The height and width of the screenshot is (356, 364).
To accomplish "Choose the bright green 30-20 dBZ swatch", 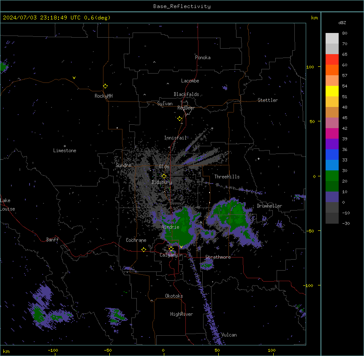I will [x=332, y=176].
